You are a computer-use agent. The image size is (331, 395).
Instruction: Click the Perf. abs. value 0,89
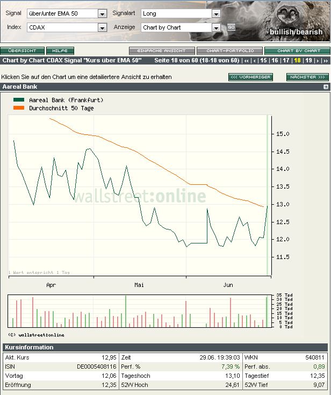[x=319, y=367]
